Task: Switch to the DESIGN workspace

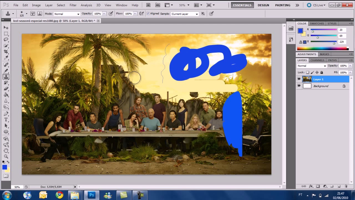Action: click(x=263, y=5)
